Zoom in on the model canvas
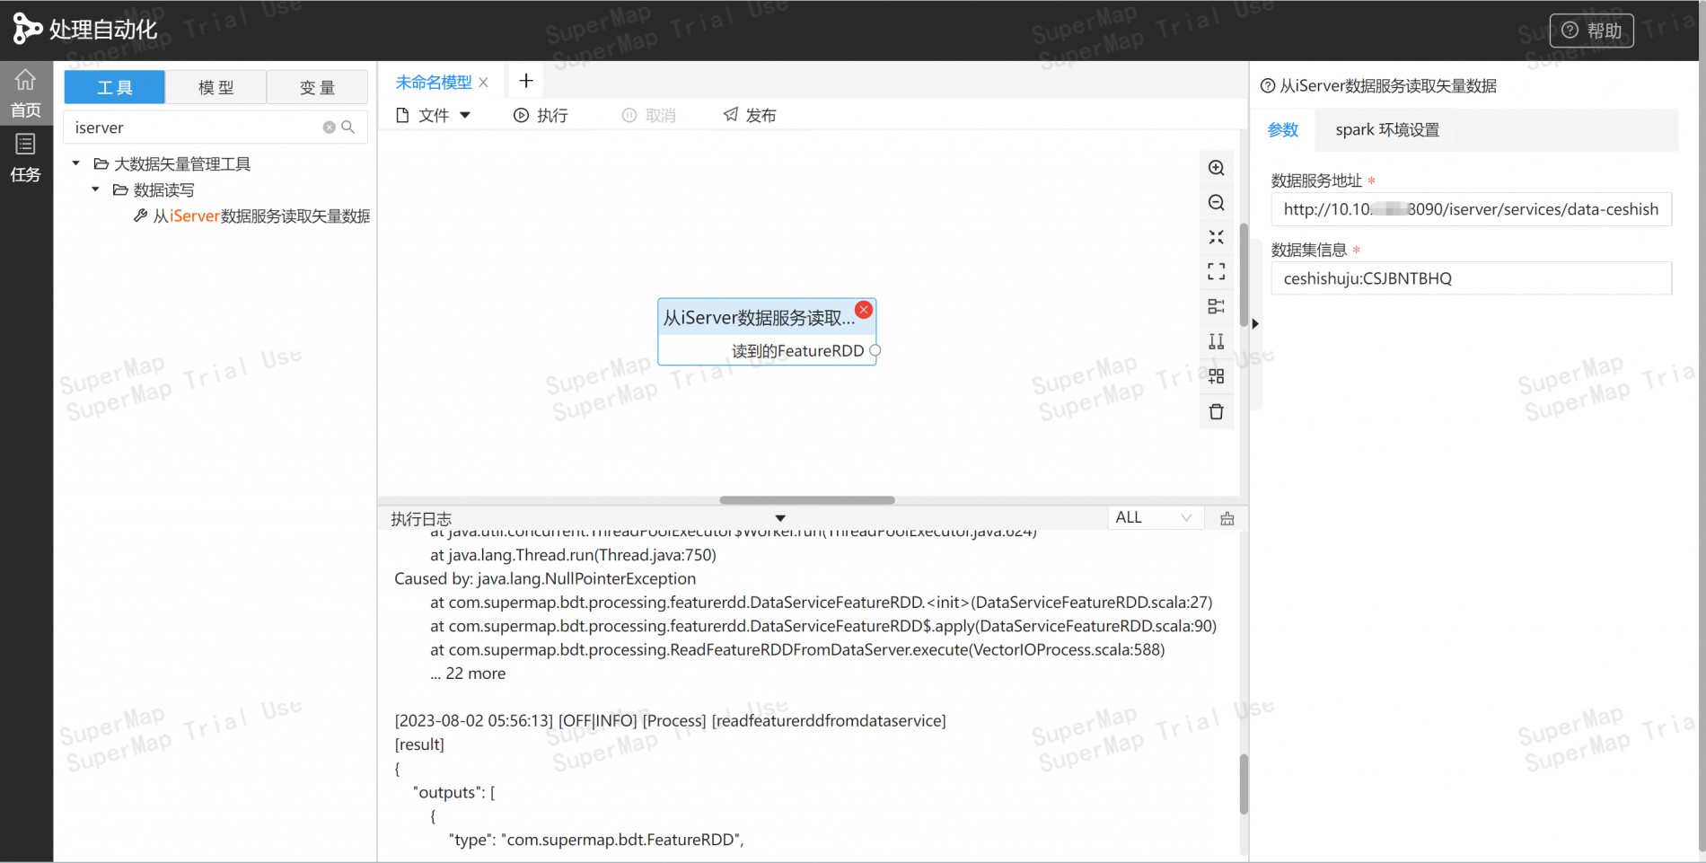The image size is (1706, 863). (1216, 168)
